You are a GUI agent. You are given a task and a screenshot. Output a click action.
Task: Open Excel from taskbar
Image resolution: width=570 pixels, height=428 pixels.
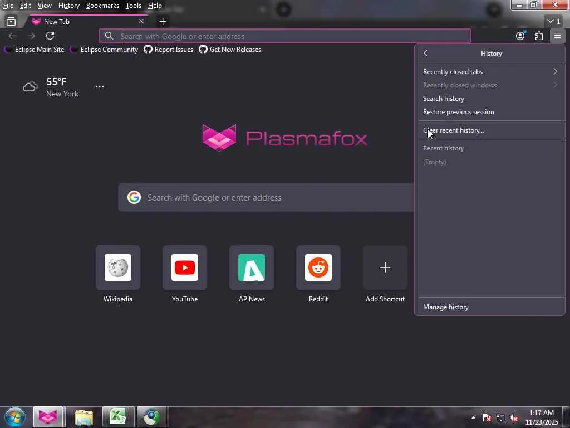point(118,417)
